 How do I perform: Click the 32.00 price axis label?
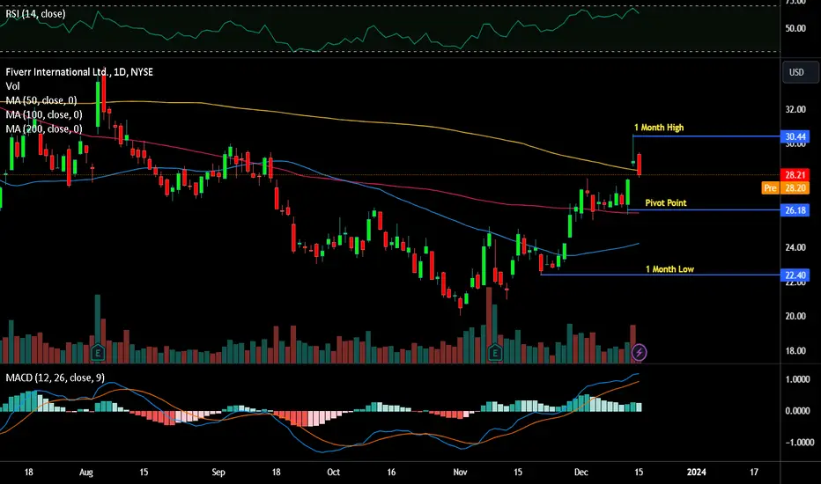tap(795, 109)
